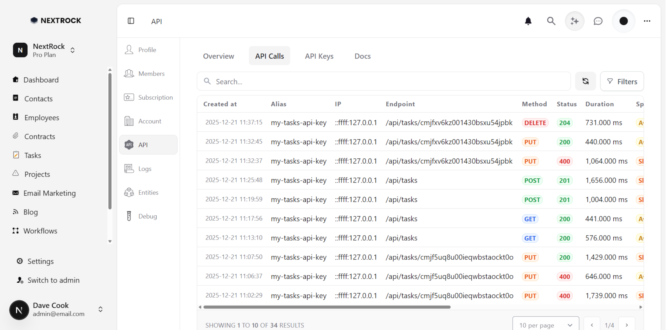Open the Overview tab
The image size is (666, 330).
219,56
